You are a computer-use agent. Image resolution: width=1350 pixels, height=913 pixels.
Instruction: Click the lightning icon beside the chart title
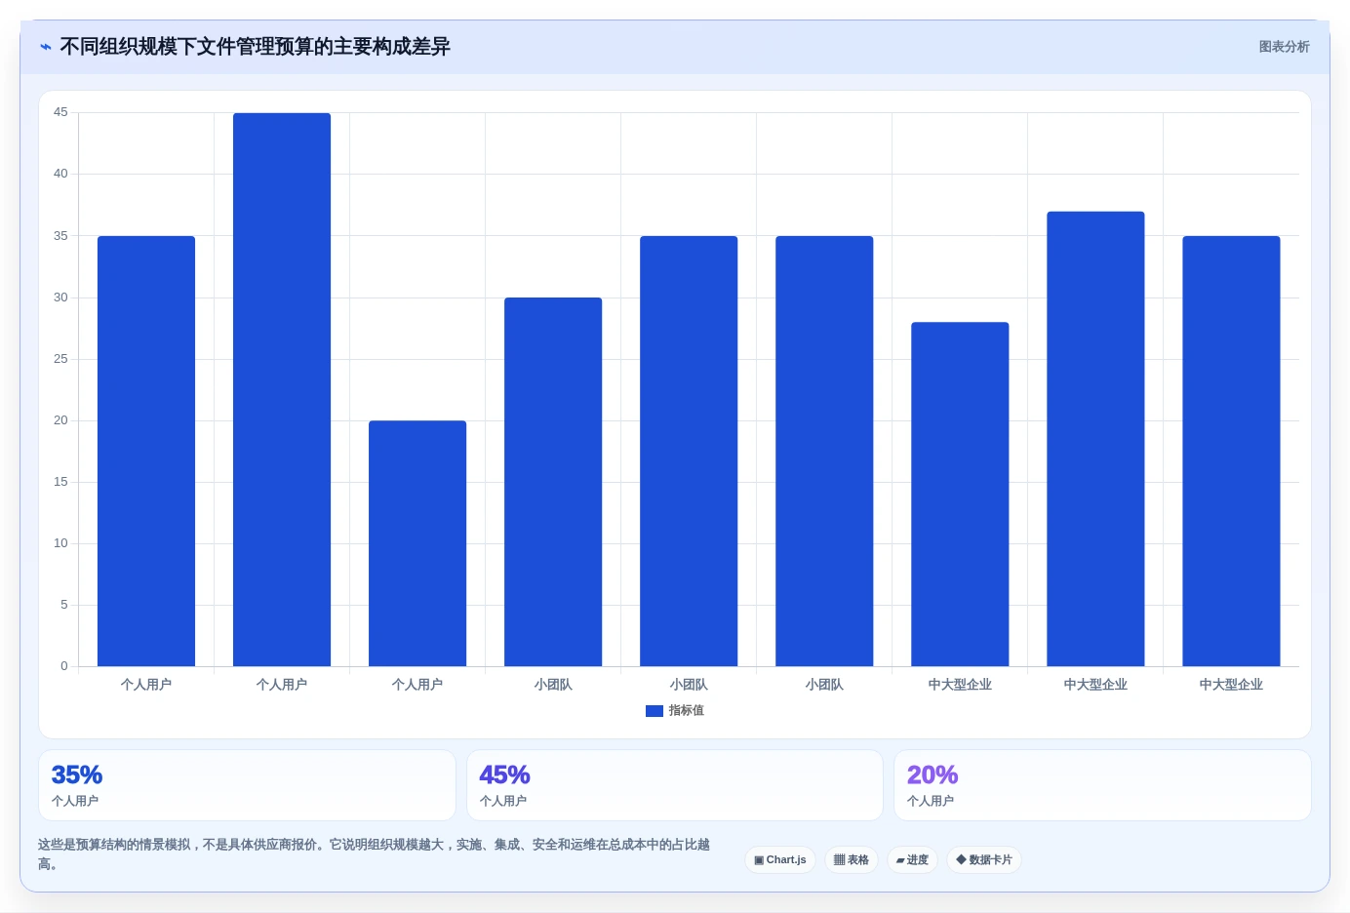click(46, 47)
